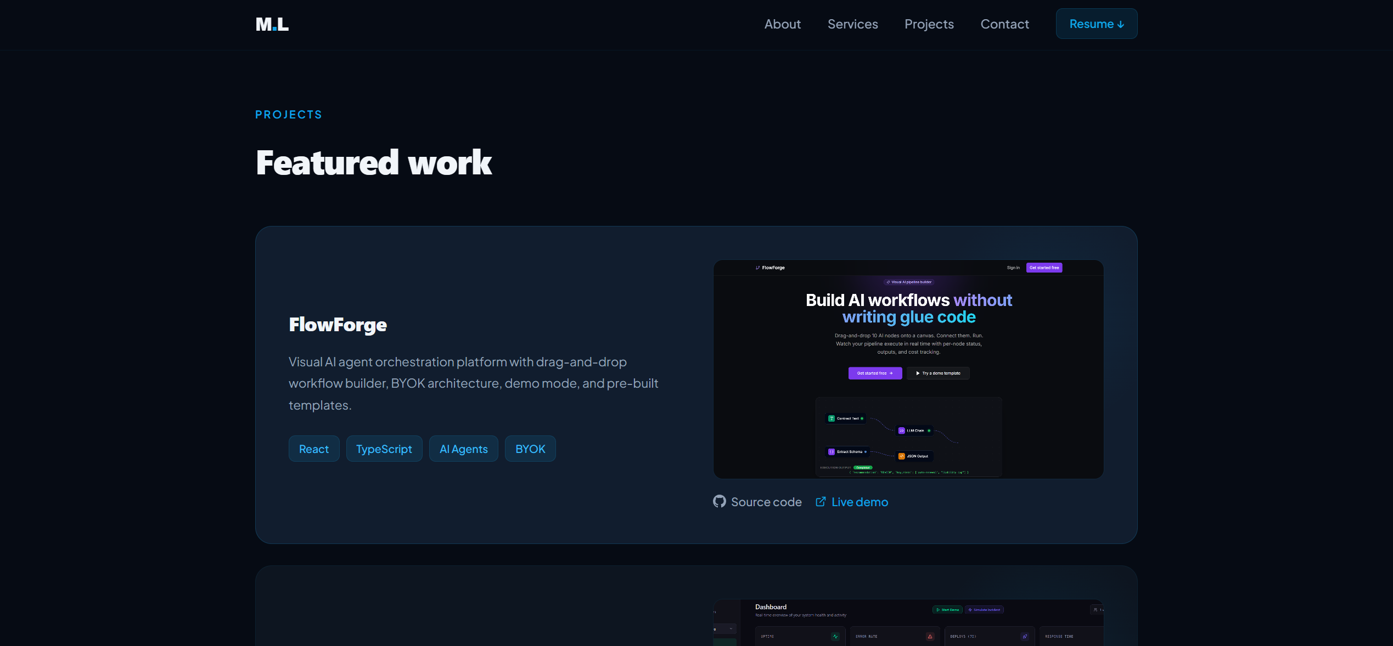
Task: Click the blue "PROJECTS" section label
Action: pos(289,115)
